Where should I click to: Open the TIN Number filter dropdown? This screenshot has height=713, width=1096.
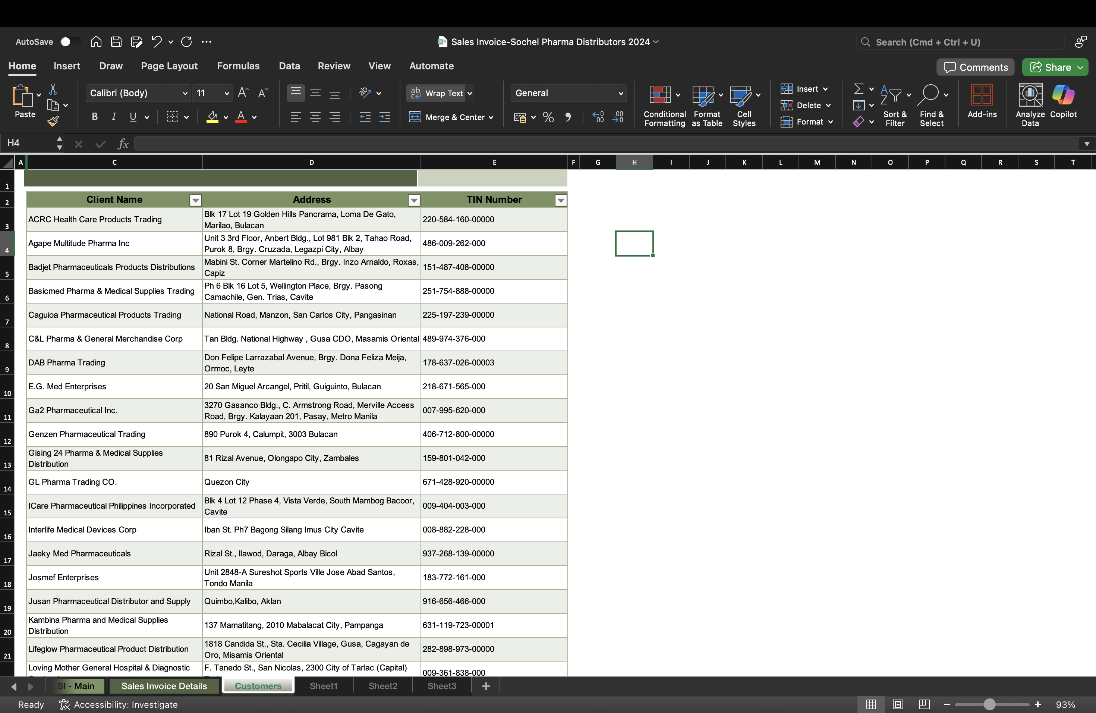pos(560,200)
